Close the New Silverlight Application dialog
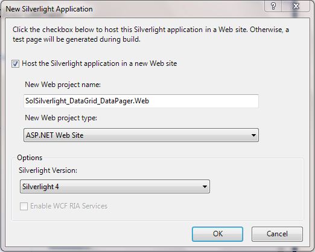This screenshot has height=252, width=315. 296,6
